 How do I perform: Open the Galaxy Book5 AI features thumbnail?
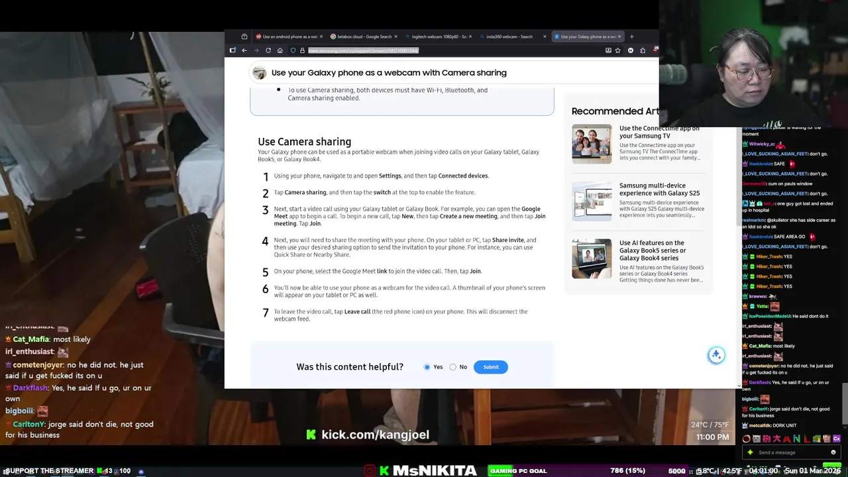pos(592,258)
